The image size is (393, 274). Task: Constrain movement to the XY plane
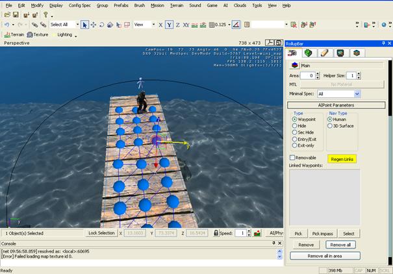point(186,25)
